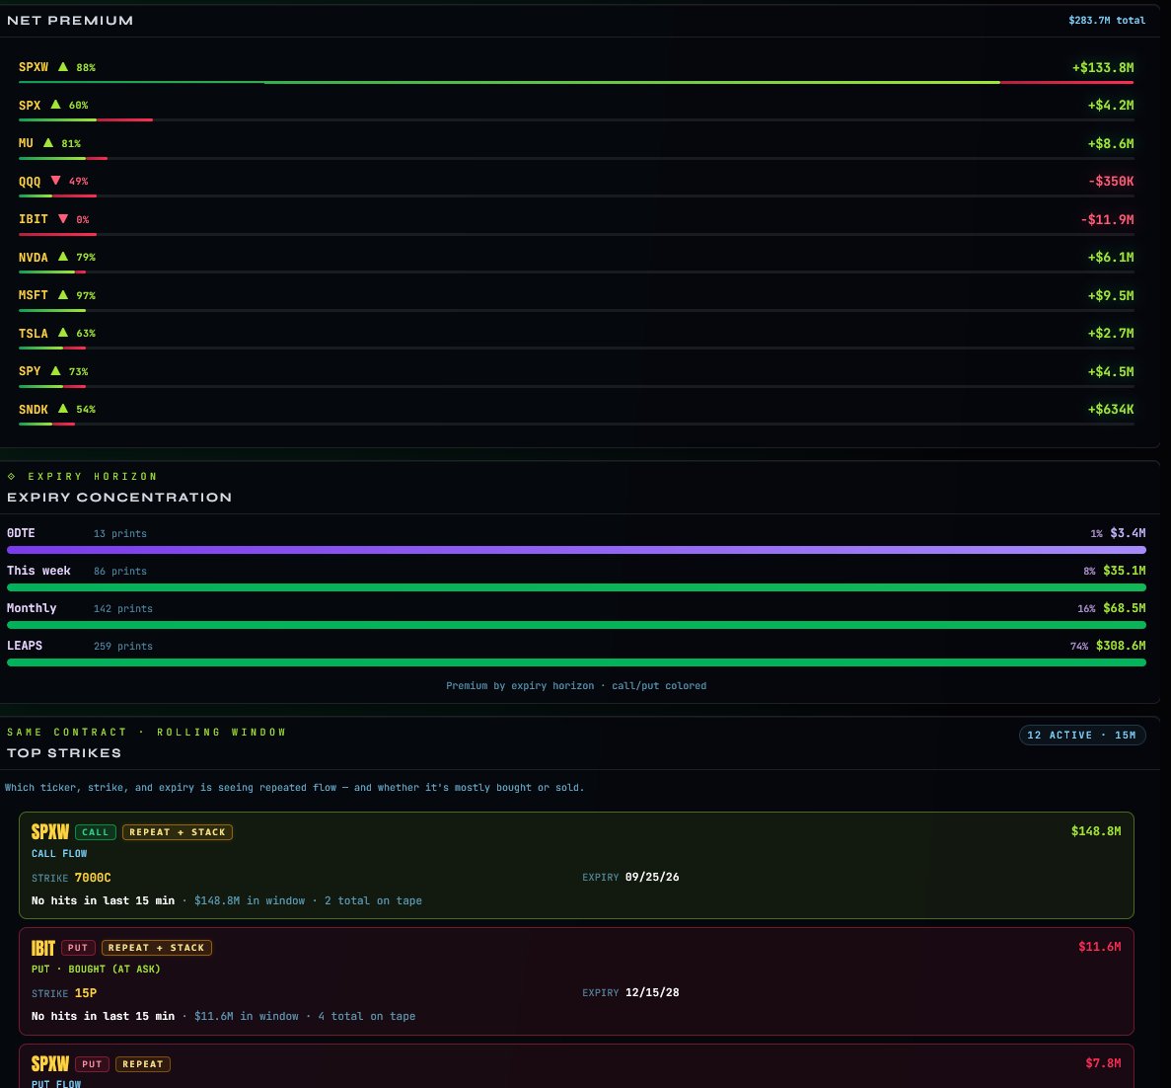Click the 7000C strike value

[93, 878]
